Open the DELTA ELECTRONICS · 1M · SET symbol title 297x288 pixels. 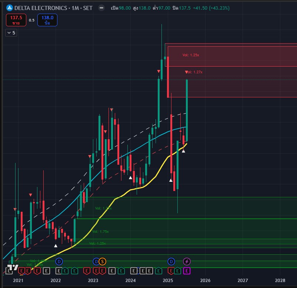[53, 8]
